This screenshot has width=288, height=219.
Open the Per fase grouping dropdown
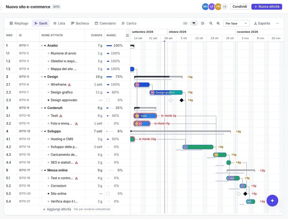pyautogui.click(x=236, y=24)
